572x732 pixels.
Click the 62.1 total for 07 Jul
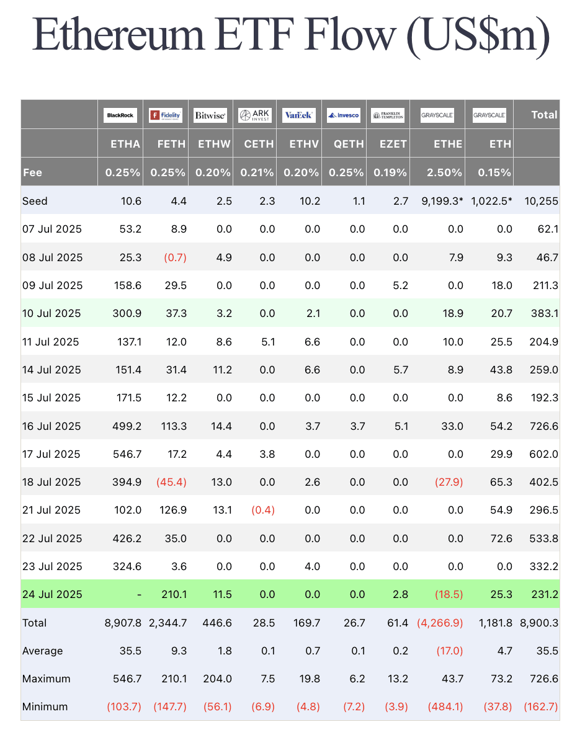[548, 230]
